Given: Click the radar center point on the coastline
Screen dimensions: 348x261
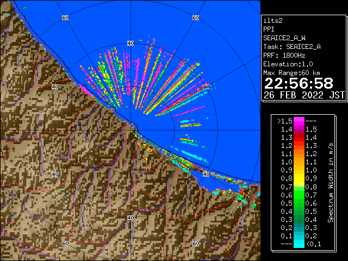Looking at the screenshot, I should pyautogui.click(x=130, y=130).
